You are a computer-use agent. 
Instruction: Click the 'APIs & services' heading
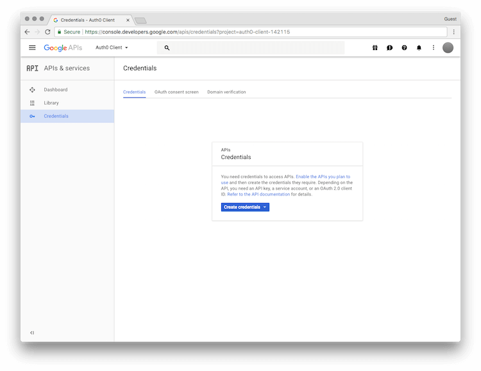coord(67,68)
